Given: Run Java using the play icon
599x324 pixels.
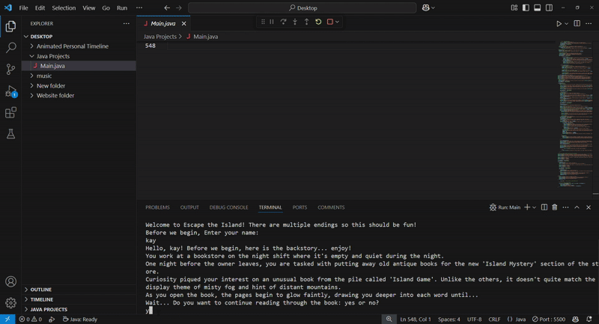Looking at the screenshot, I should pyautogui.click(x=559, y=24).
